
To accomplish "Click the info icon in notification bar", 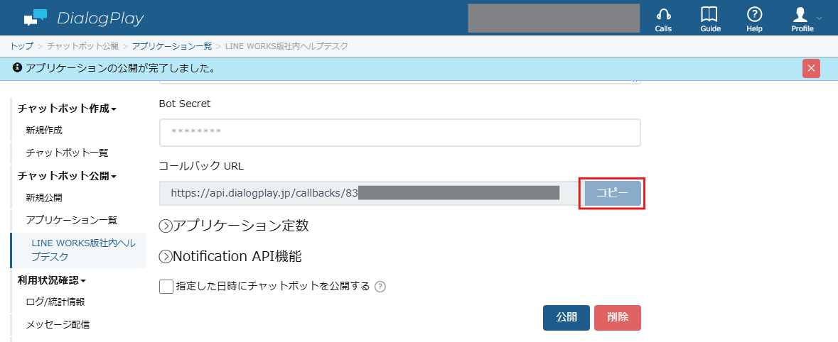I will pyautogui.click(x=17, y=67).
